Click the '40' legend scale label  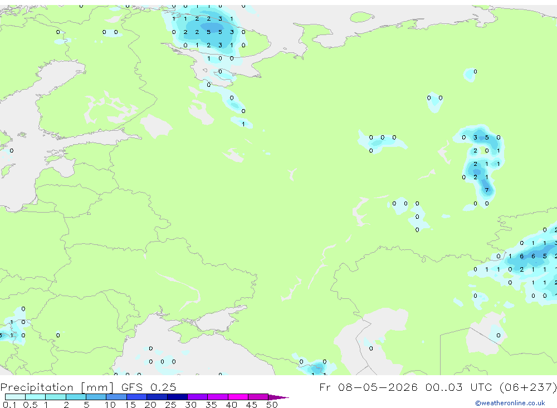pyautogui.click(x=231, y=405)
